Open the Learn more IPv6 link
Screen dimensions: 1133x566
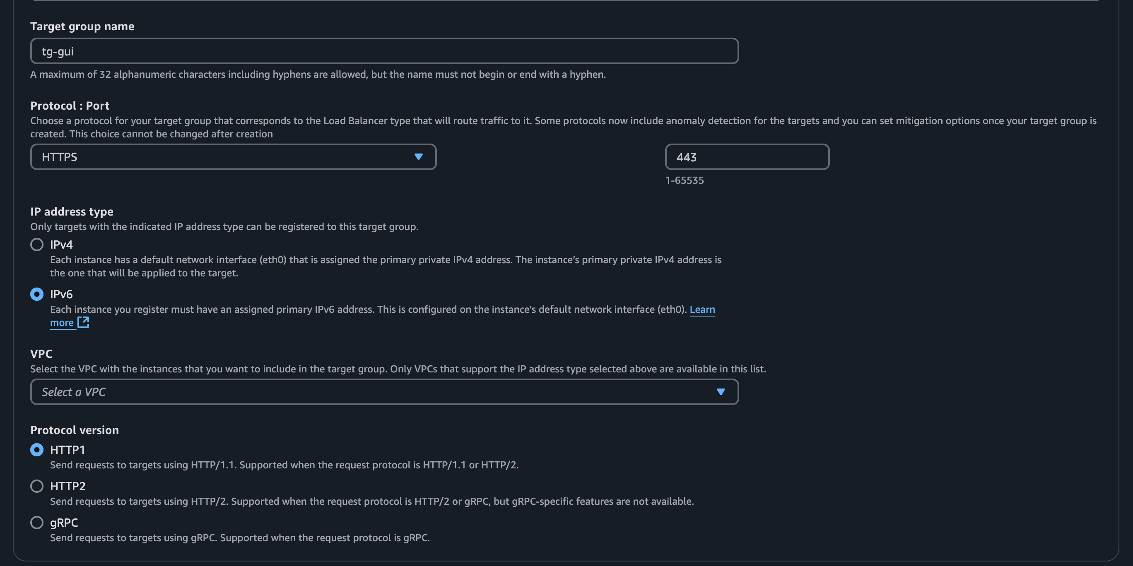[702, 309]
